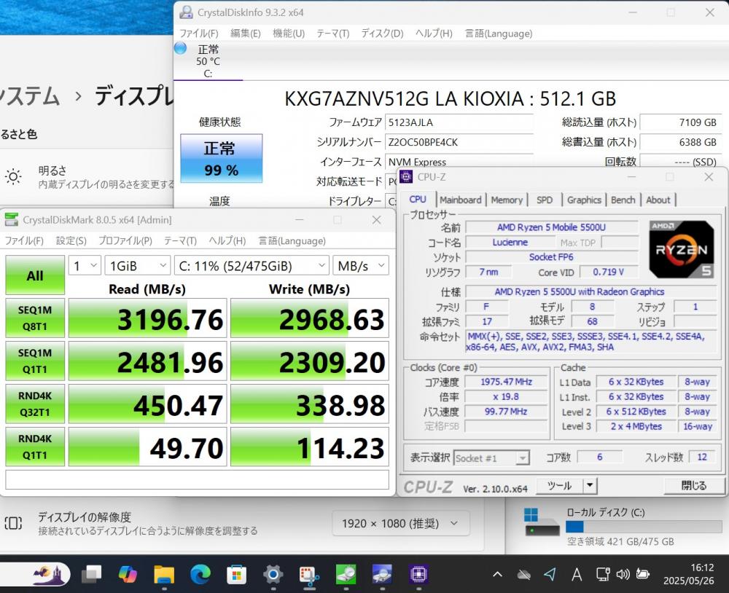Switch to CPU-Z SPD tab
This screenshot has height=593, width=729.
pos(545,200)
